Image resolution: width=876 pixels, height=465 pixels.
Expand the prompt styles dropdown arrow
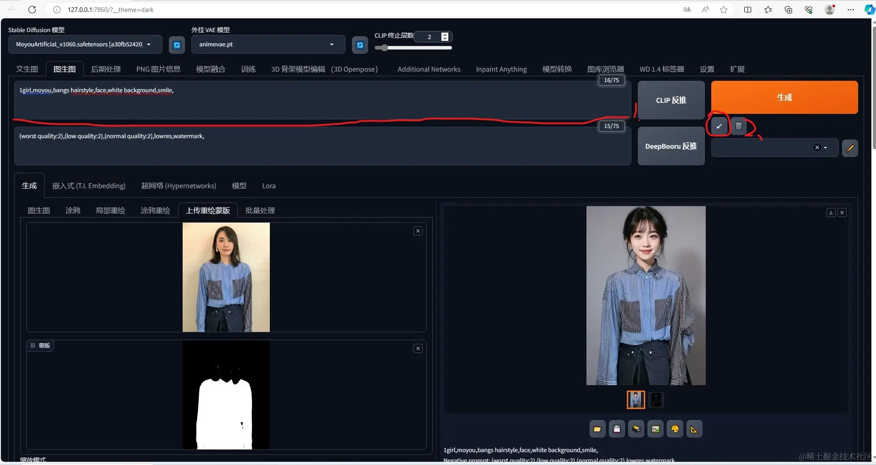pyautogui.click(x=826, y=148)
